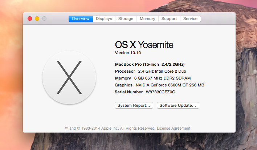Click the 'Memory' spec label
The image size is (257, 150).
123,78
